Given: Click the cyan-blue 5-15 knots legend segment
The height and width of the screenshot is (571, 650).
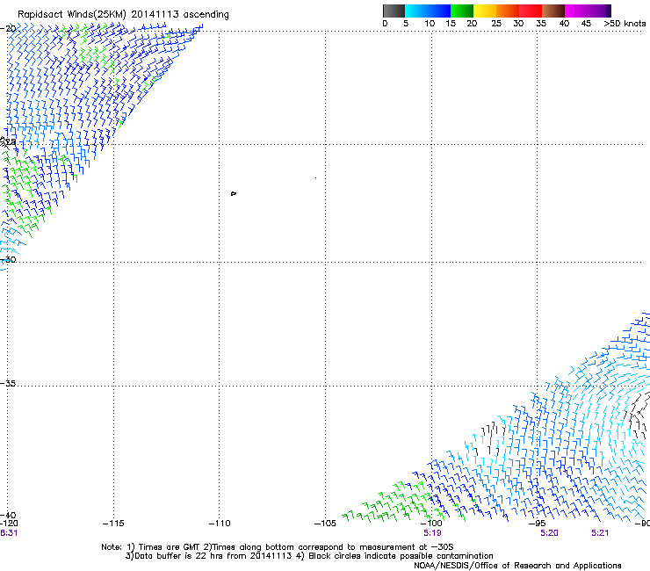Looking at the screenshot, I should click(x=428, y=11).
